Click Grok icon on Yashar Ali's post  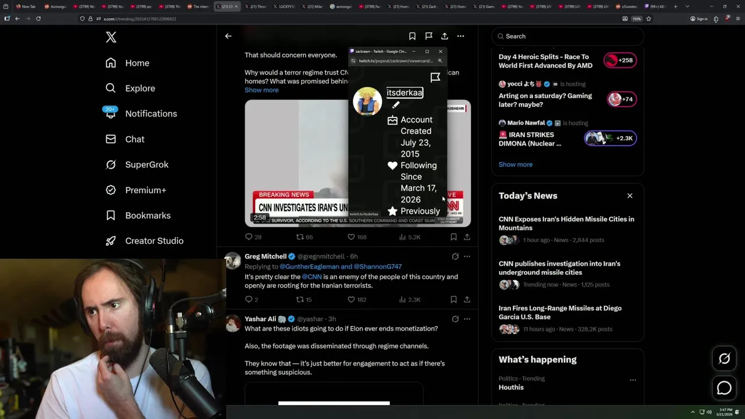(455, 319)
